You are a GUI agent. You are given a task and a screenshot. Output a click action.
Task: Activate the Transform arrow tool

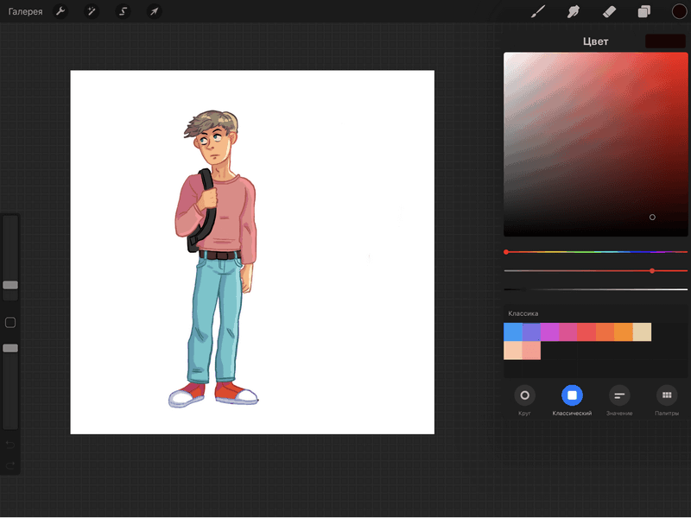point(153,12)
